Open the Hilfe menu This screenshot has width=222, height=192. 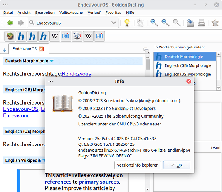(130, 13)
